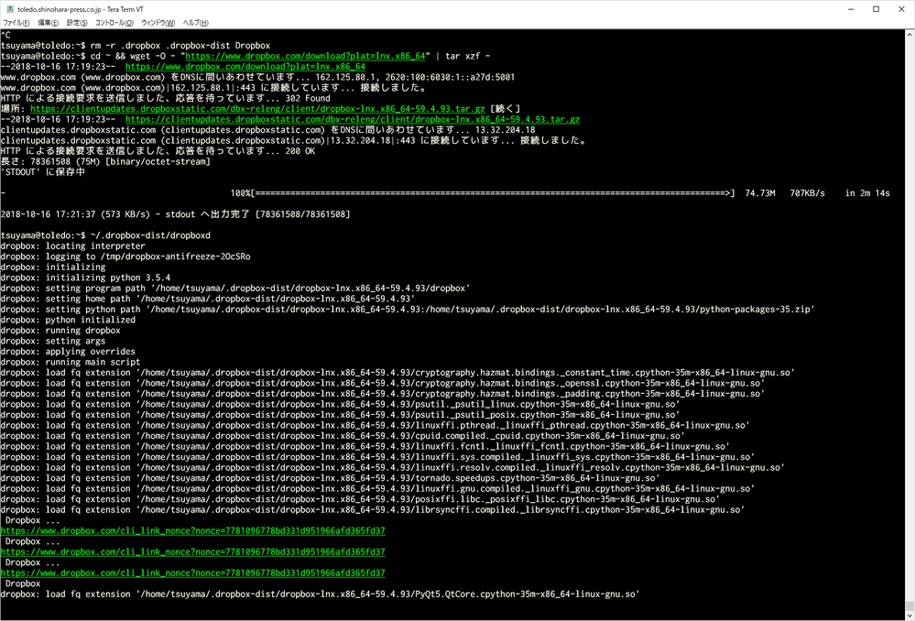Click 'dropbox: running dropbox' line
Viewport: 915px width, 621px height.
(60, 331)
